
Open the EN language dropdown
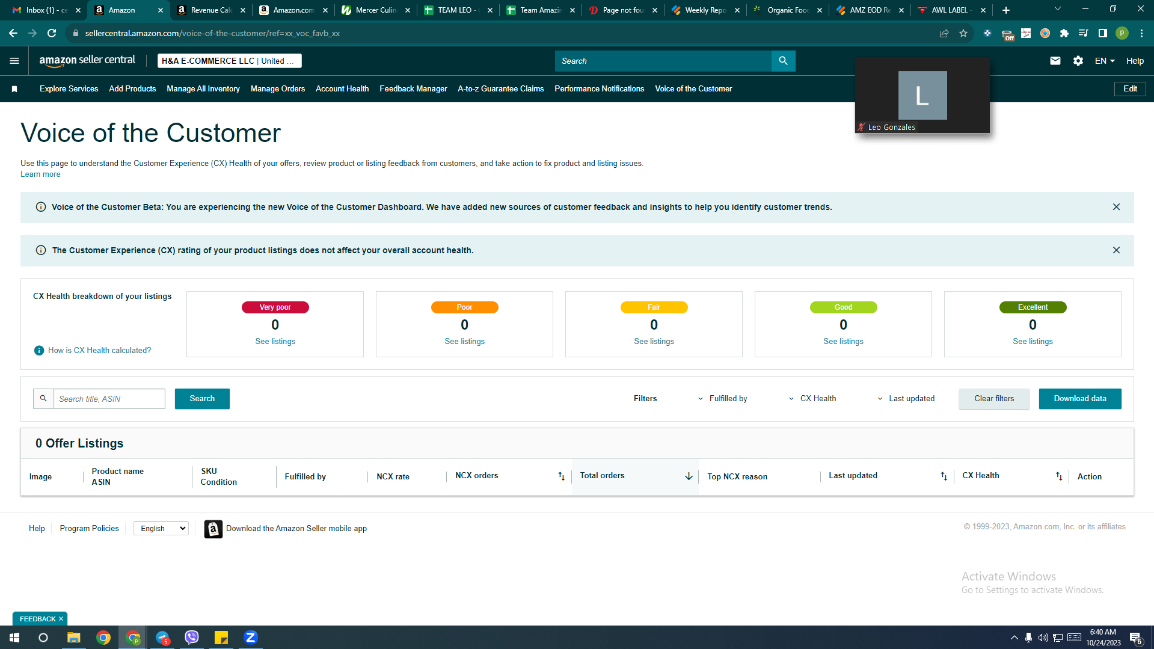click(1105, 61)
